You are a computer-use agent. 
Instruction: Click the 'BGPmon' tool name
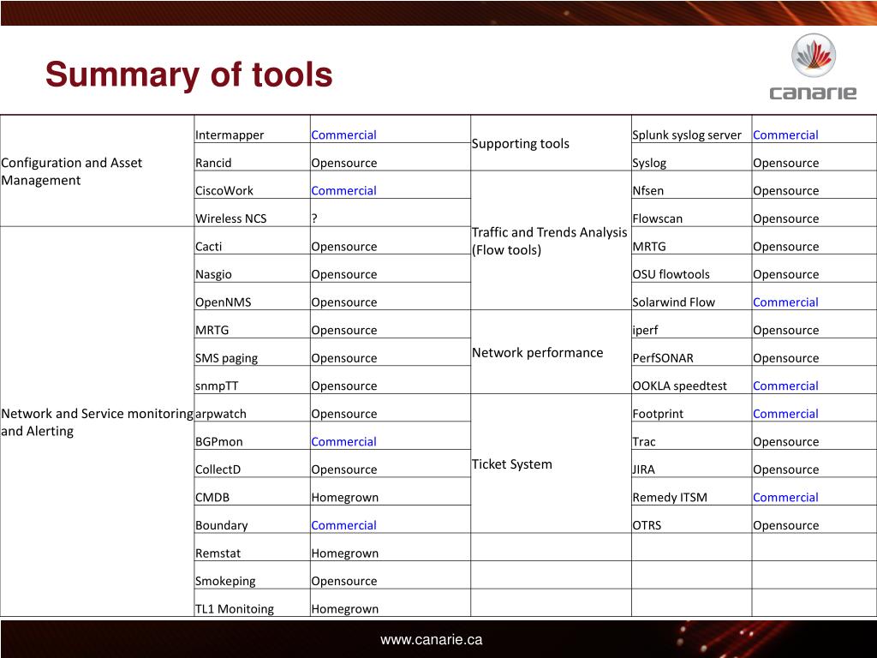218,441
